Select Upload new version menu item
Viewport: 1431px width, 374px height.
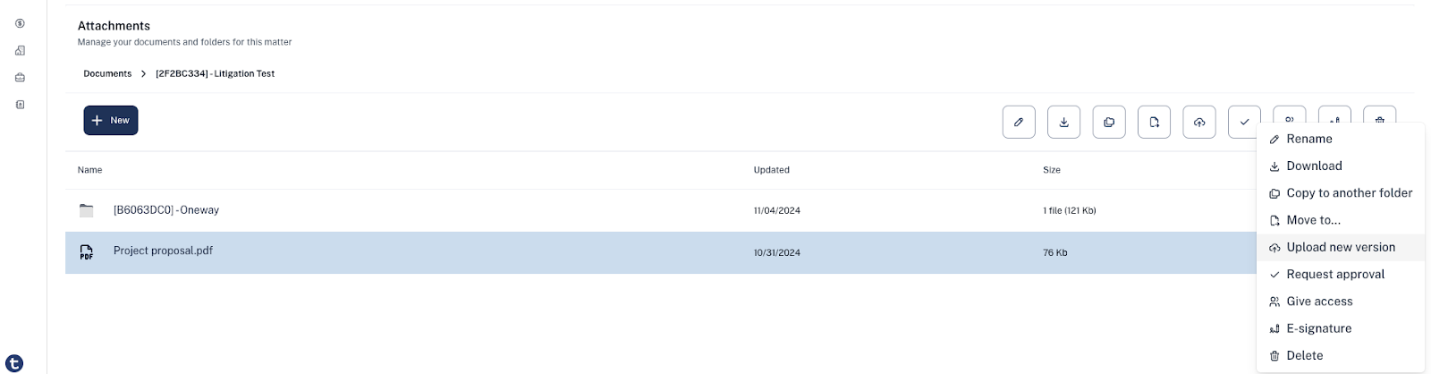1341,247
